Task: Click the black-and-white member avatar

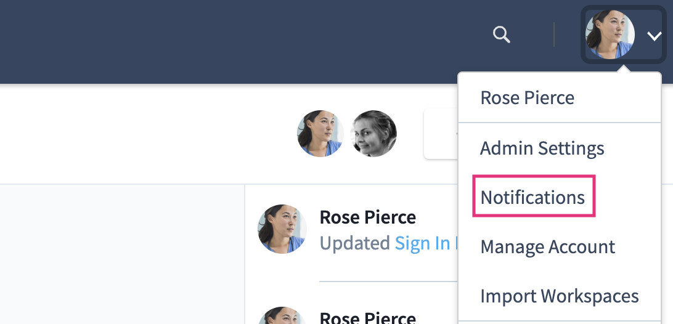Action: pos(373,134)
